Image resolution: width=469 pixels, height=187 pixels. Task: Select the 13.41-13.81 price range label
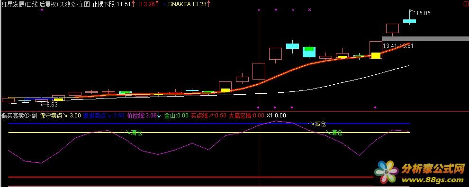398,46
